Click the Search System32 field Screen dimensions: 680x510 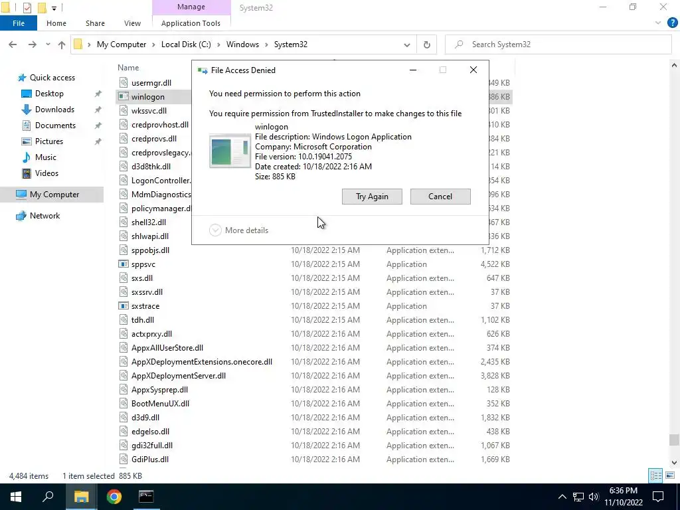point(558,44)
